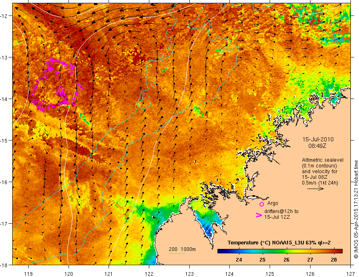Click the longitude axis label '123'
The image size is (359, 277).
[189, 274]
